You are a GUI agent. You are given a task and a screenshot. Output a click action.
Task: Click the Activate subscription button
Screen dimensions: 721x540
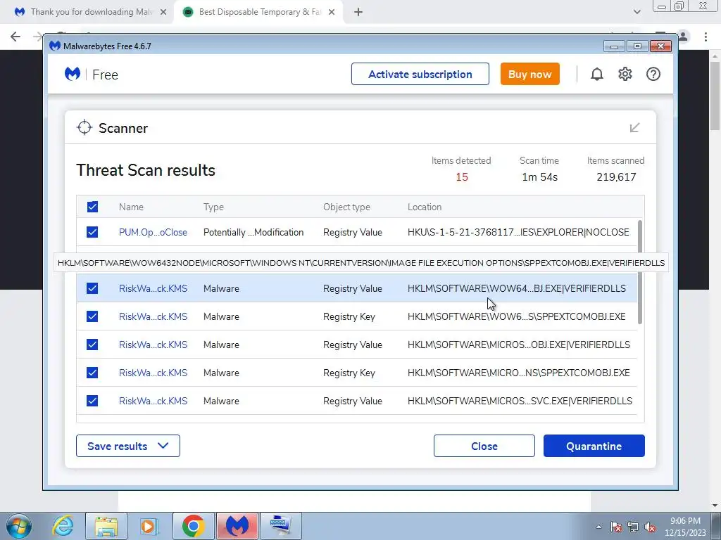tap(420, 74)
